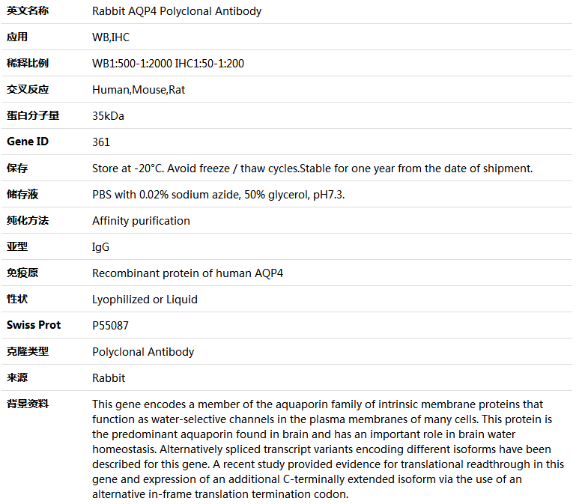Screen dimensions: 579x504
Task: Click the 'Rabbit' source value
Action: (109, 378)
